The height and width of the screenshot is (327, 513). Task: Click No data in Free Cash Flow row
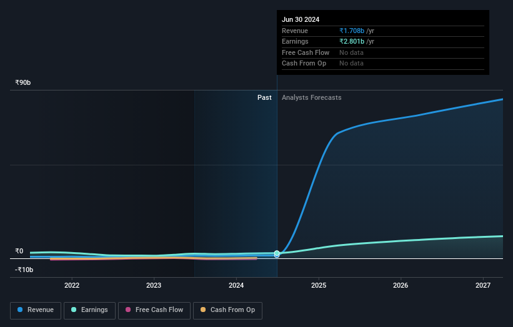(351, 52)
